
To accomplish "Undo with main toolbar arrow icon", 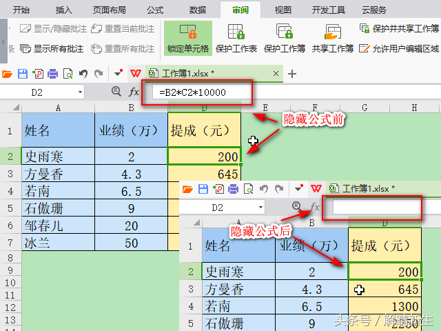I will (83, 74).
